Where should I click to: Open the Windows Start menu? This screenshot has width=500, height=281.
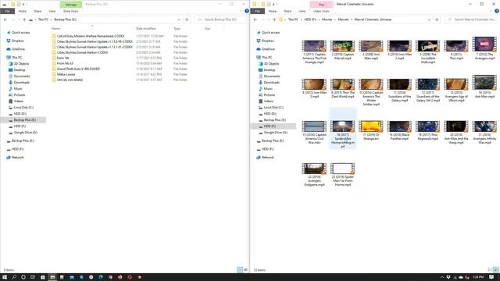5,277
